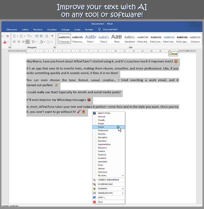
Task: Toggle center alignment
Action: (19, 42)
